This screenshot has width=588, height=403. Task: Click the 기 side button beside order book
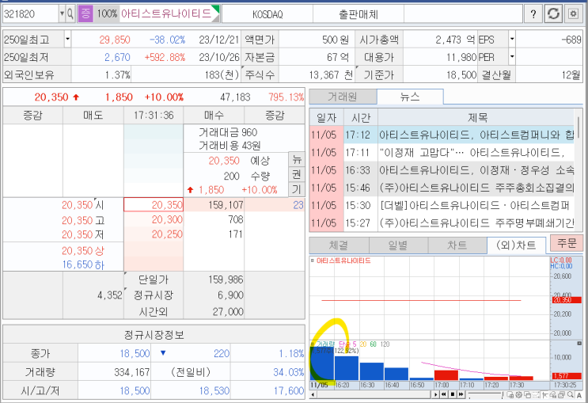pos(297,189)
